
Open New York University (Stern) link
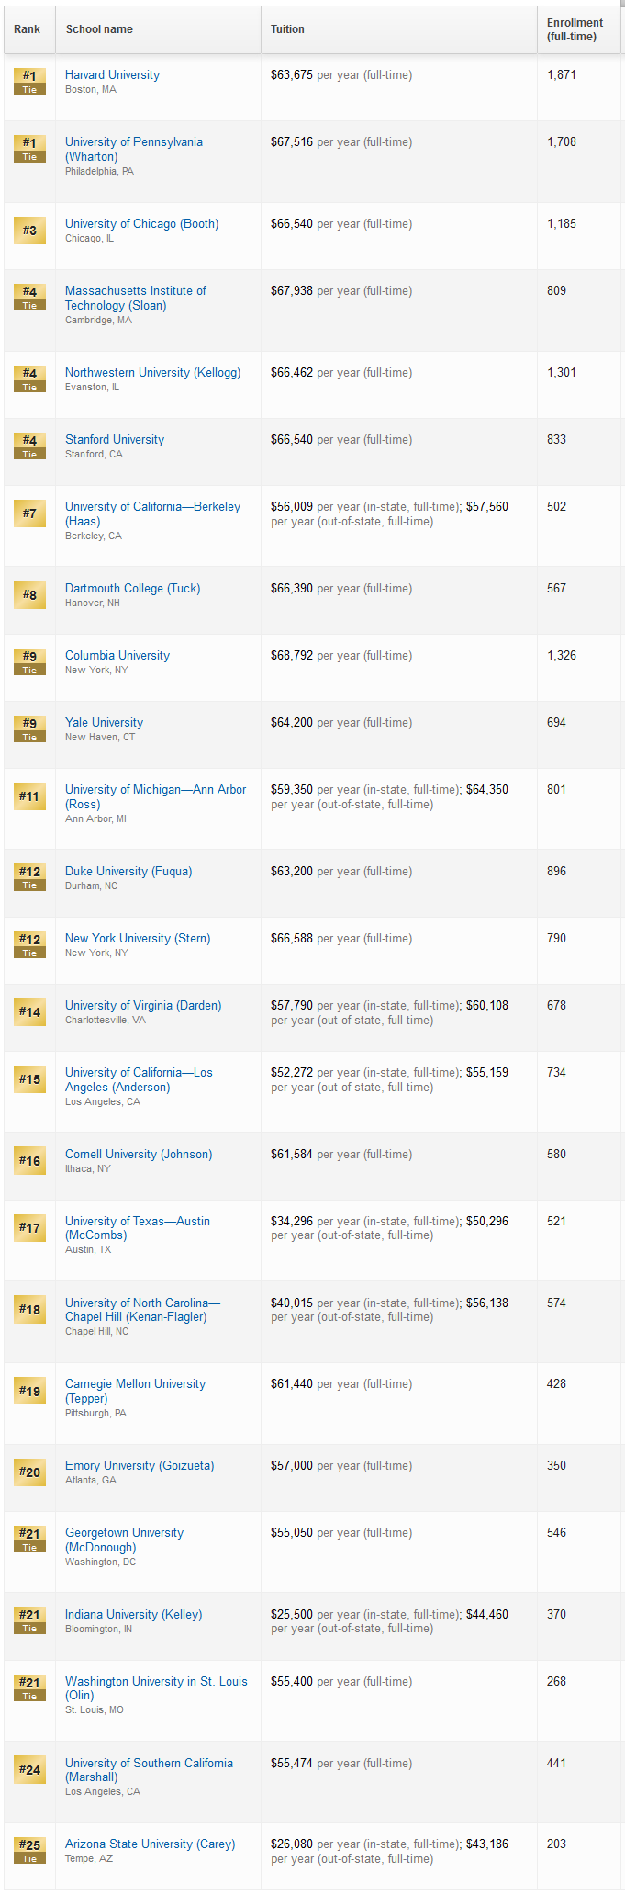(x=138, y=938)
